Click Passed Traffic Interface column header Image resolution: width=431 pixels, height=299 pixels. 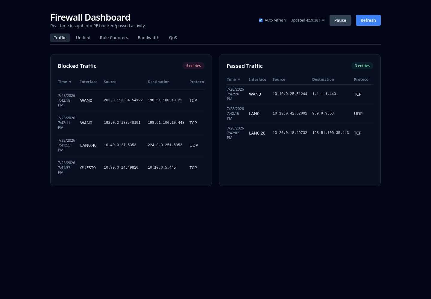click(257, 80)
